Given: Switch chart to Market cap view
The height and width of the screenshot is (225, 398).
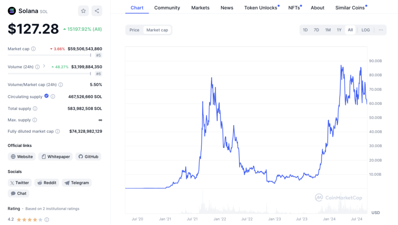Looking at the screenshot, I should pos(157,30).
